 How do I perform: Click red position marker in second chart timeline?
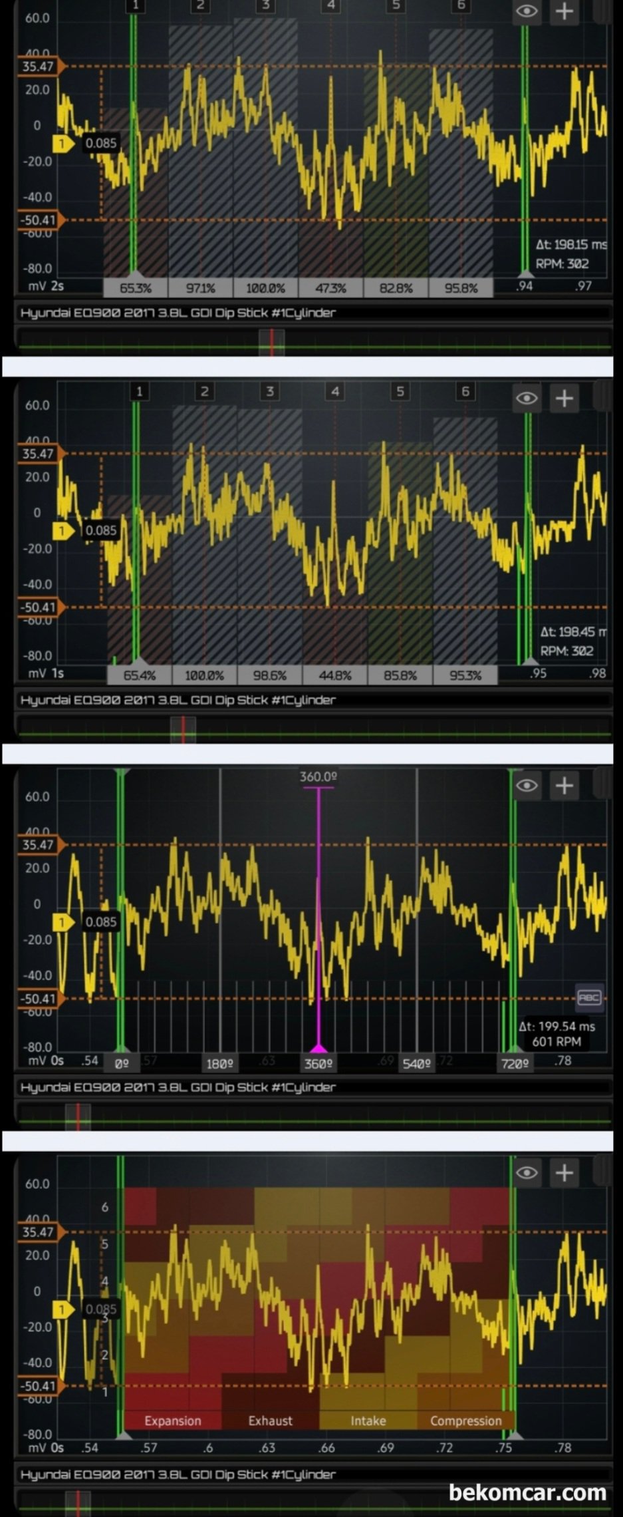coord(183,729)
